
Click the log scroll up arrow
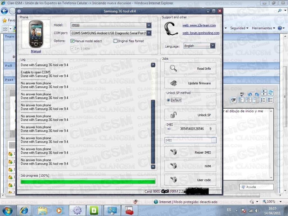coord(153,65)
